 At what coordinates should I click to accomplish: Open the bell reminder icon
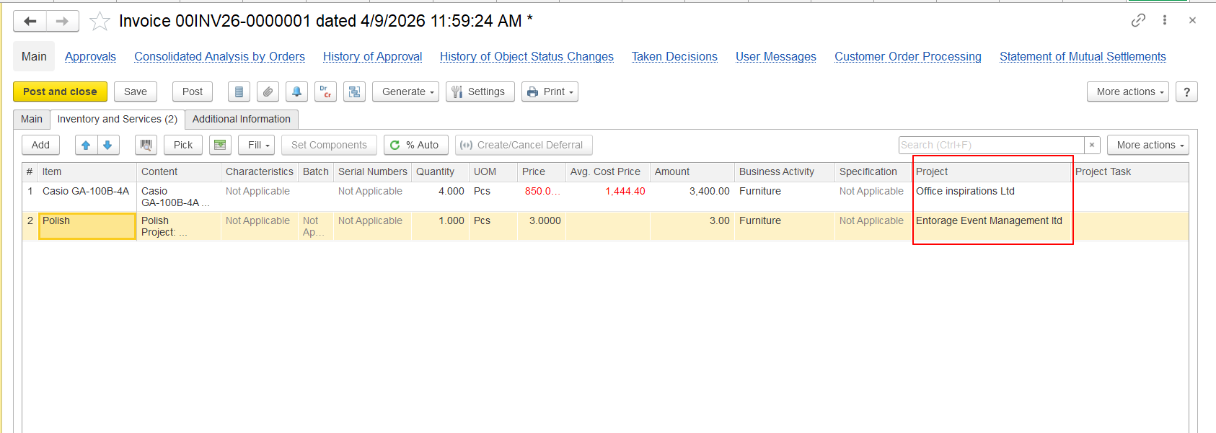296,91
